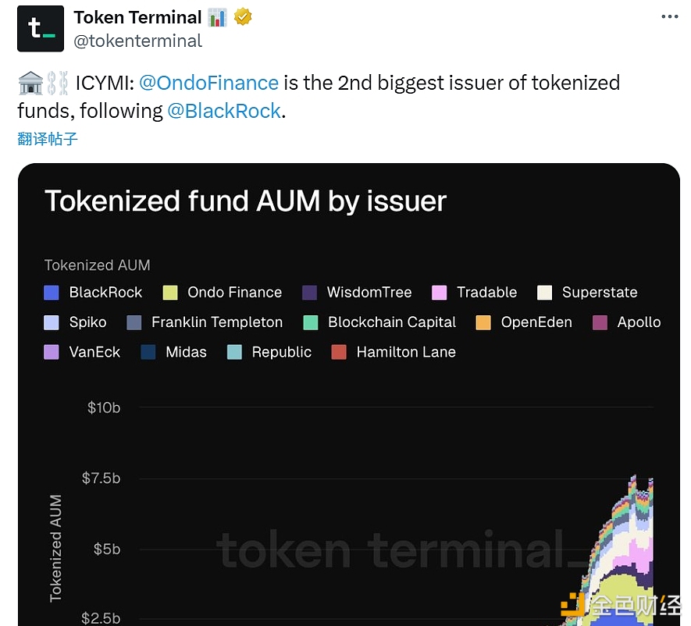Click the stacked area chart peak
The height and width of the screenshot is (626, 691).
[634, 478]
